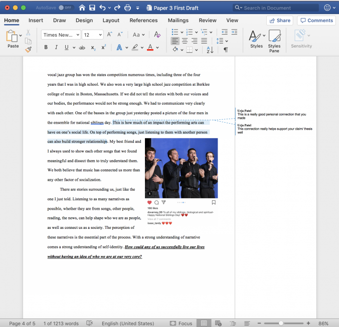This screenshot has height=327, width=339.
Task: Increase paragraph indent
Action: pyautogui.click(x=234, y=32)
